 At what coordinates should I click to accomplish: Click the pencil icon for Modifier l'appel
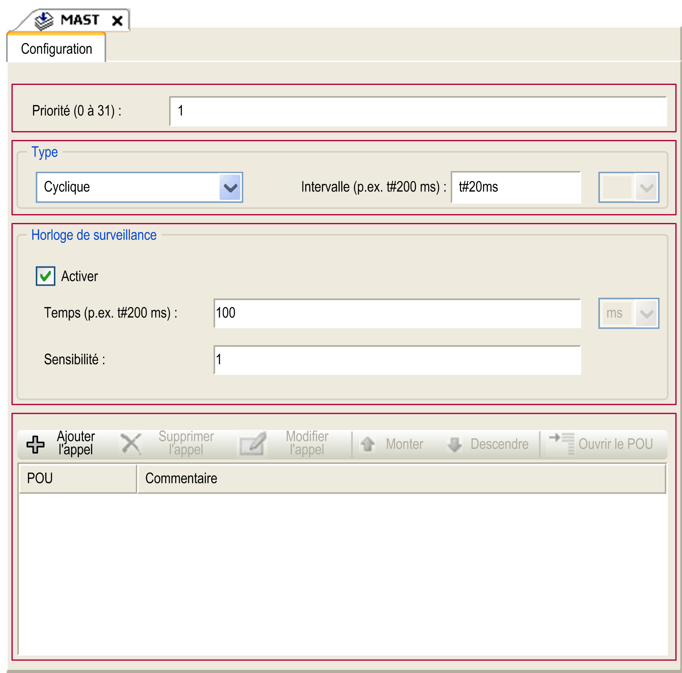[x=252, y=444]
